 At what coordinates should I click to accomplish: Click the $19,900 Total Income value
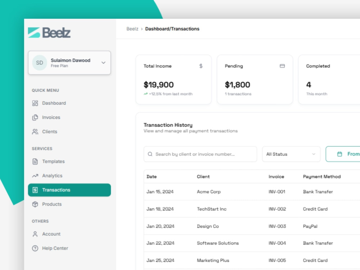pyautogui.click(x=159, y=85)
